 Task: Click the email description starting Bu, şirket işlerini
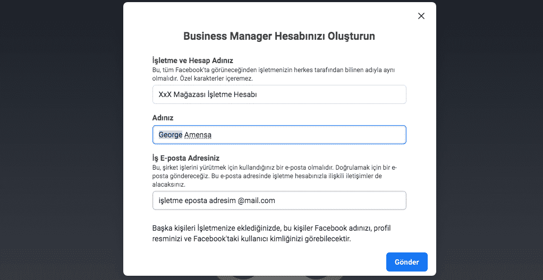tap(275, 176)
